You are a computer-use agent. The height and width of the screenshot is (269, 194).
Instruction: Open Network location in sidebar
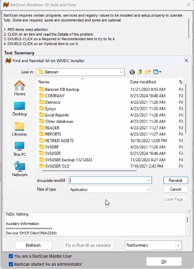20,169
